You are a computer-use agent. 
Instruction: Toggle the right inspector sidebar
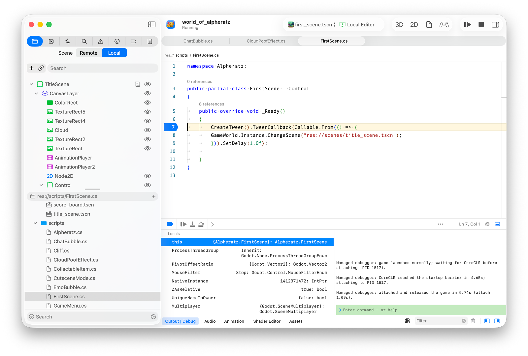[x=495, y=24]
